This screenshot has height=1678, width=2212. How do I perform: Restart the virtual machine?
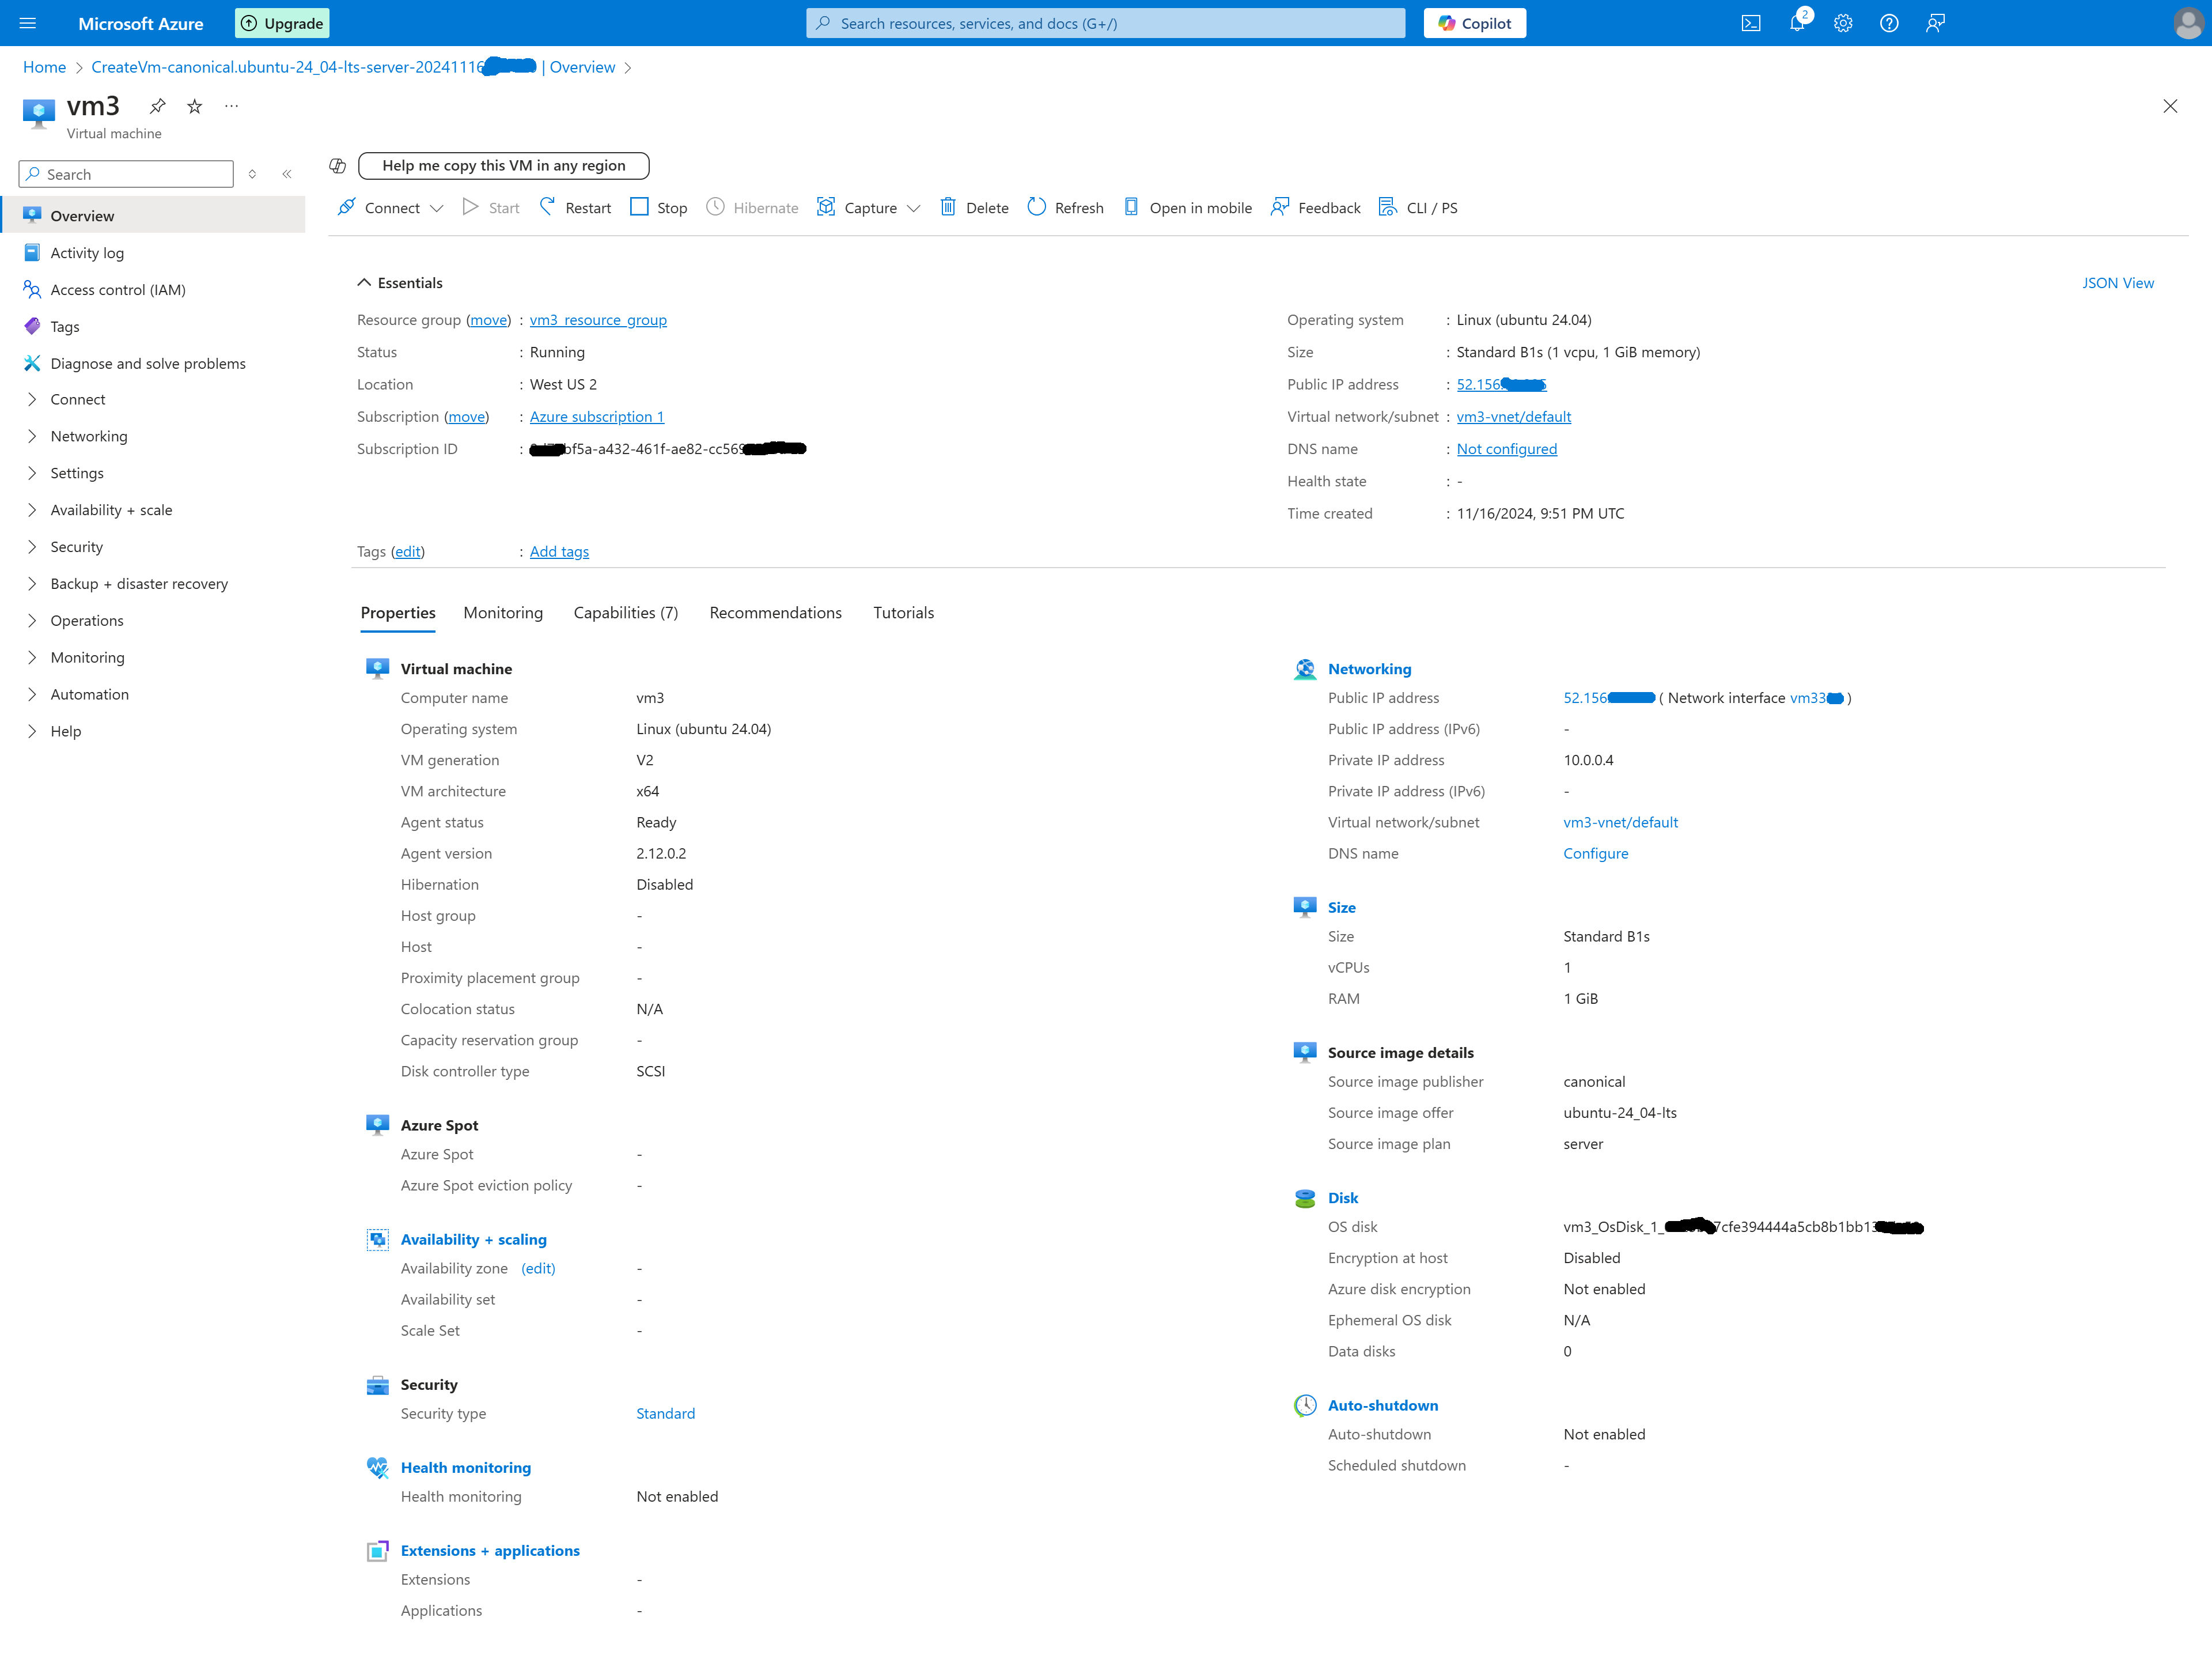click(575, 207)
